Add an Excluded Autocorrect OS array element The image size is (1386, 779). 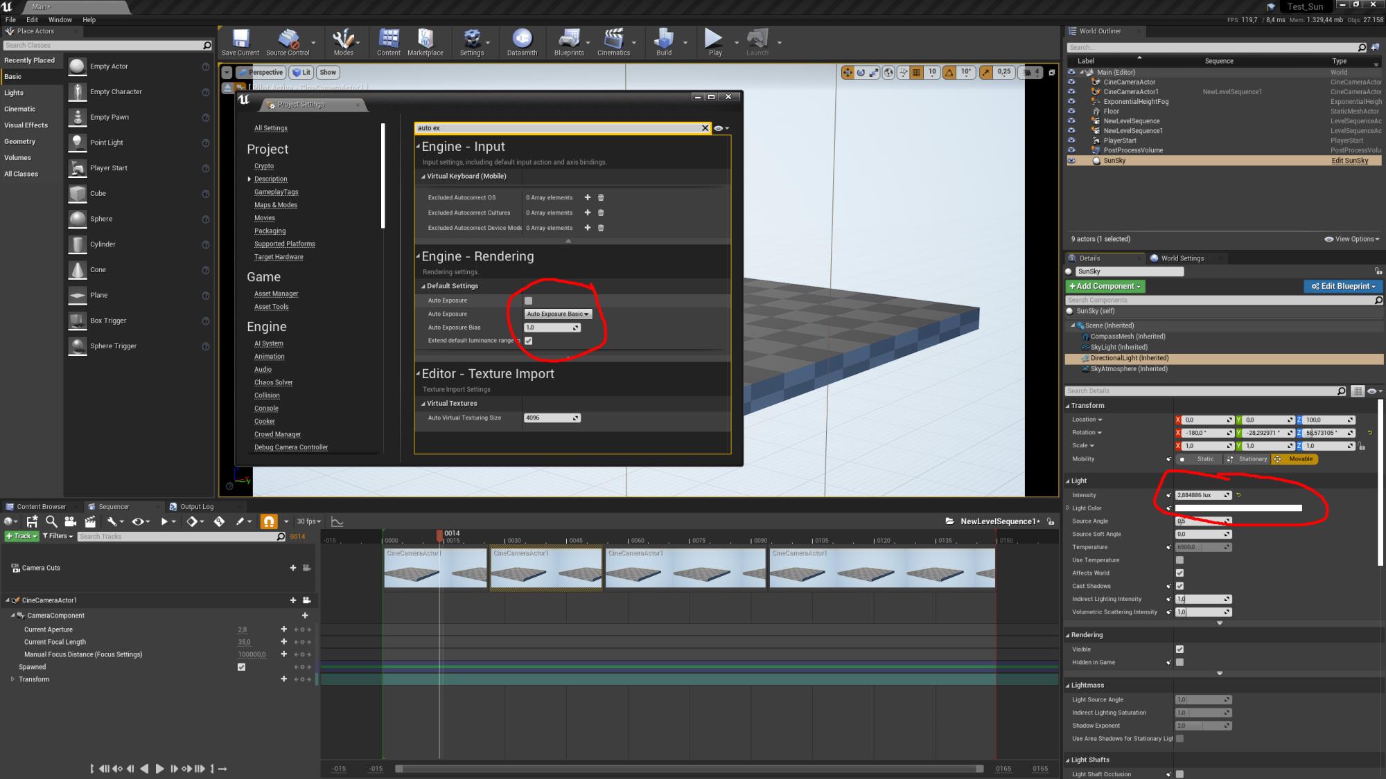tap(588, 197)
